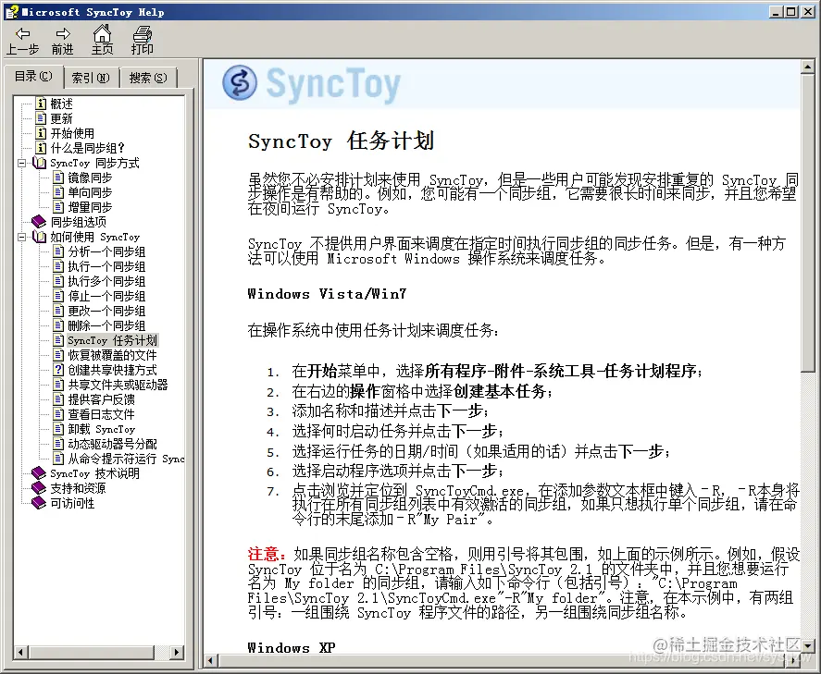Minimize the SyncToy Help window
The height and width of the screenshot is (674, 821).
[777, 11]
